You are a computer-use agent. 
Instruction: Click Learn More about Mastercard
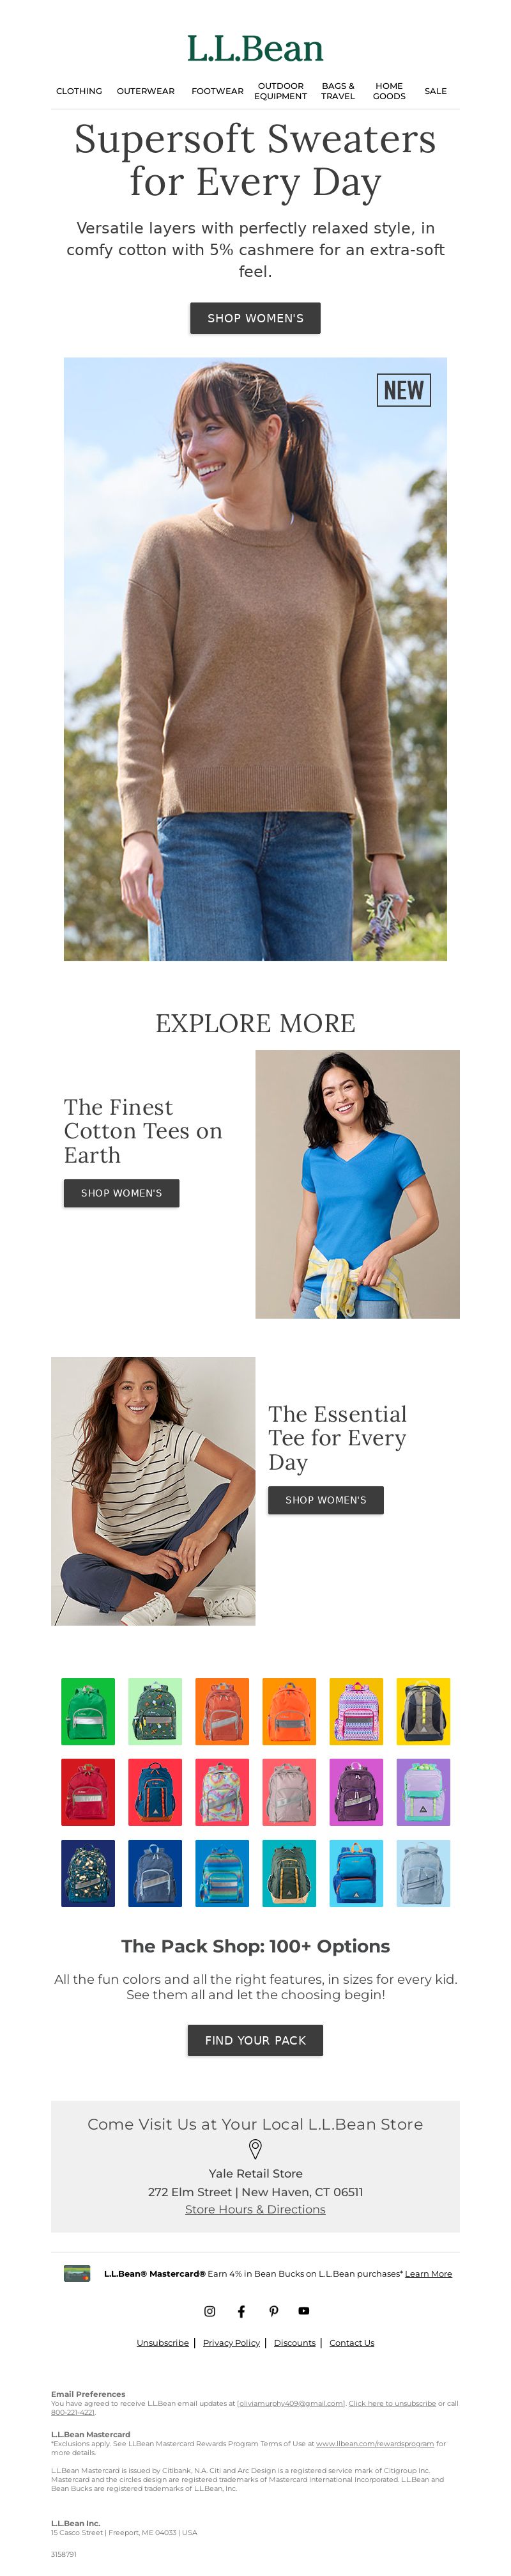[x=428, y=2274]
